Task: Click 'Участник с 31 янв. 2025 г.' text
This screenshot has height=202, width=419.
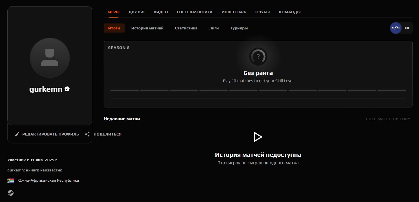Action: pyautogui.click(x=33, y=160)
